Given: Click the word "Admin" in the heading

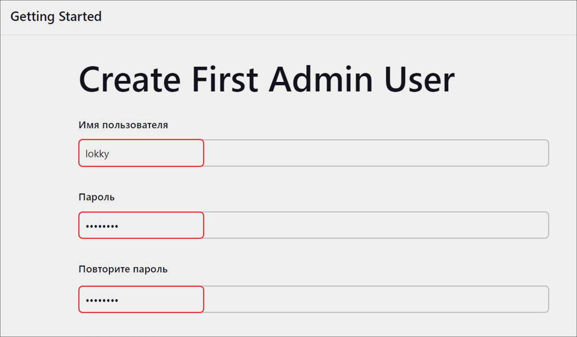Looking at the screenshot, I should [321, 79].
